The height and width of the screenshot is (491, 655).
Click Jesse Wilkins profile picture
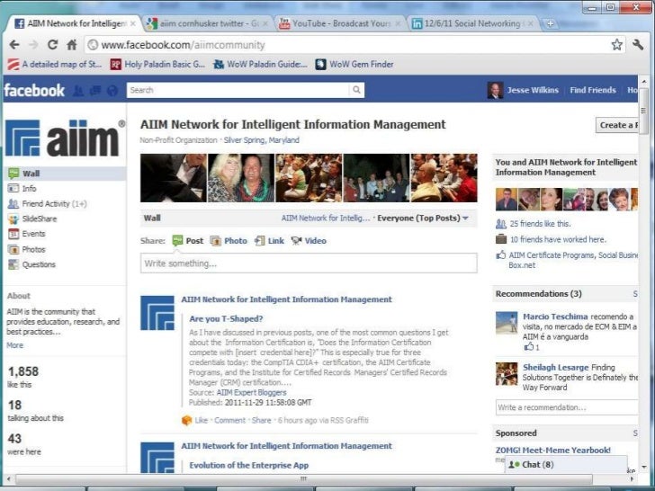(495, 90)
